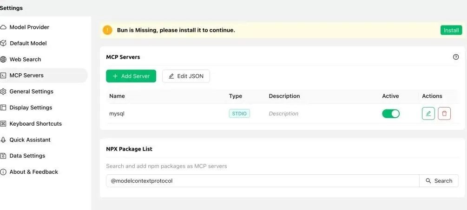Click the mysql Description field
This screenshot has width=467, height=210.
tap(283, 114)
